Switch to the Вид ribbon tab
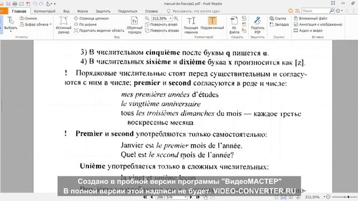Screen dimensions: 358x201 (x=66, y=11)
